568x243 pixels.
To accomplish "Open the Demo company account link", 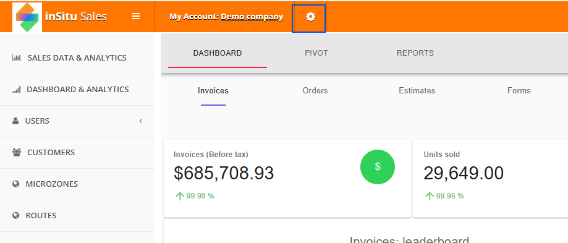I will [252, 17].
